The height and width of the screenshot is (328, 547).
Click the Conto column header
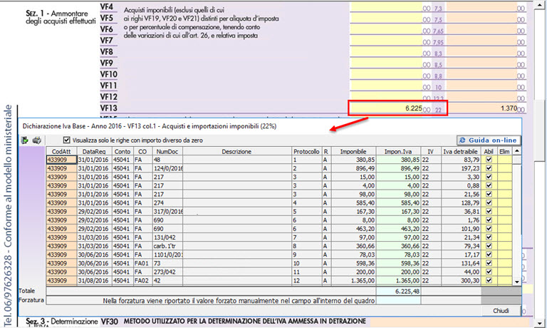(x=123, y=152)
